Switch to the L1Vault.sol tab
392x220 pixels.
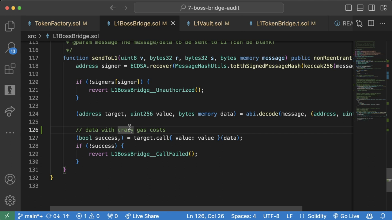(x=208, y=24)
